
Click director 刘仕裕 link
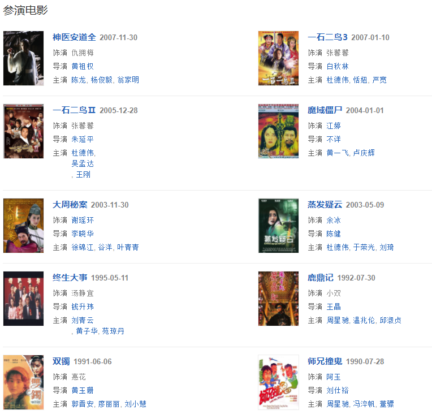click(338, 391)
